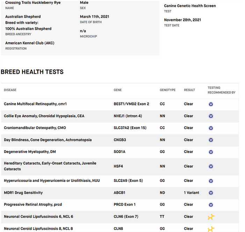Viewport: 245px width, 232px height.
Task: Click the NHEJ1 (Intron 4) gene cell
Action: 128,116
